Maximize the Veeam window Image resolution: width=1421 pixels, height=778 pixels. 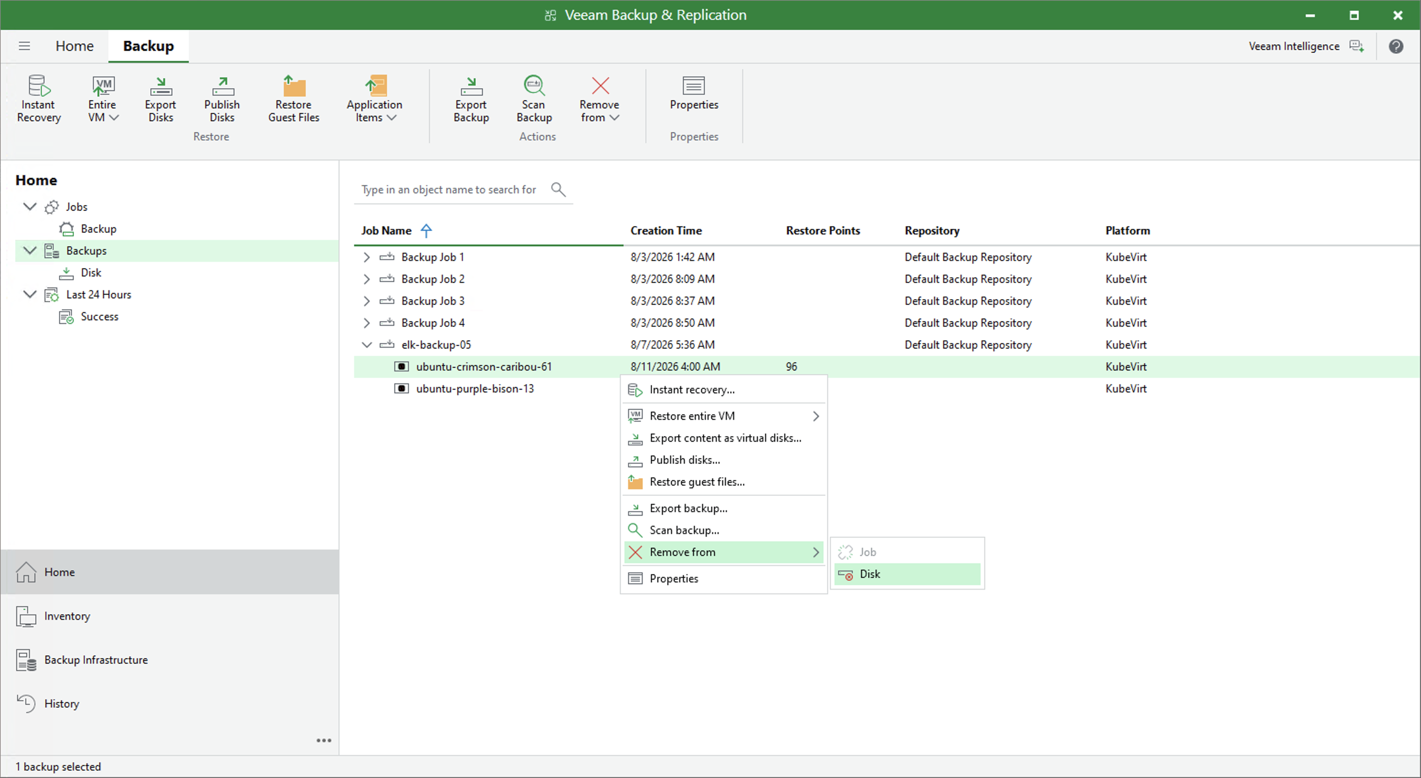(x=1354, y=15)
